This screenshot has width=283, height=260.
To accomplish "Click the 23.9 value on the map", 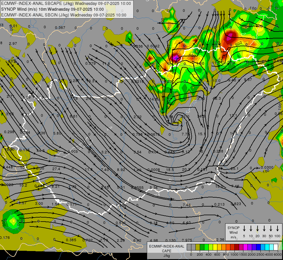I will pos(12,61).
